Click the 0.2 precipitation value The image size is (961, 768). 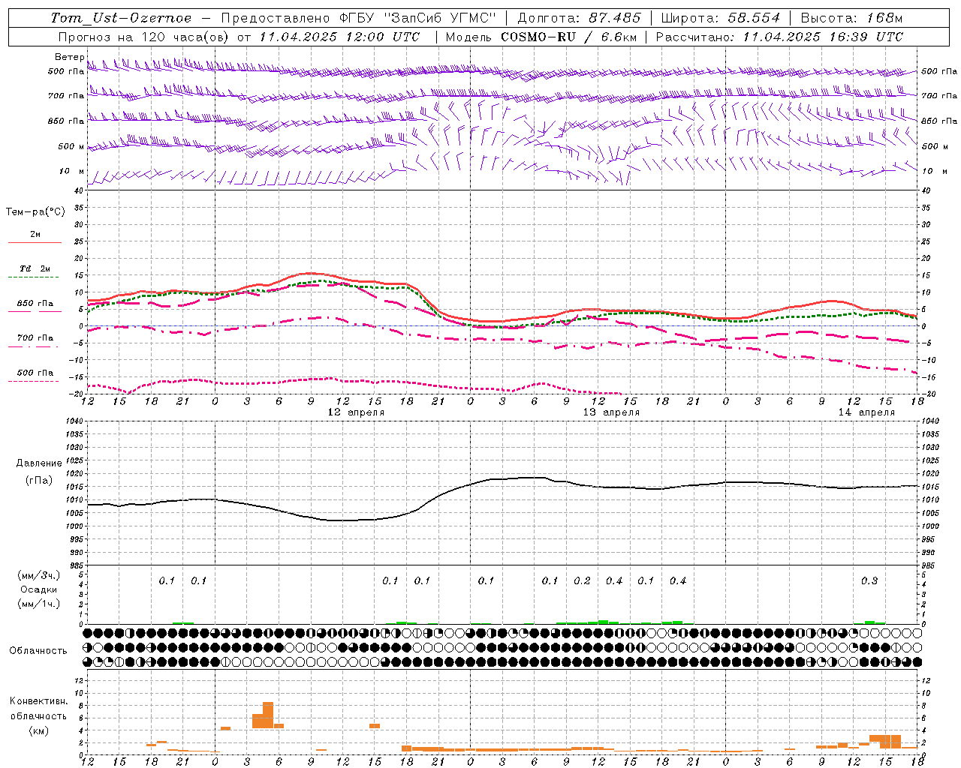click(582, 580)
